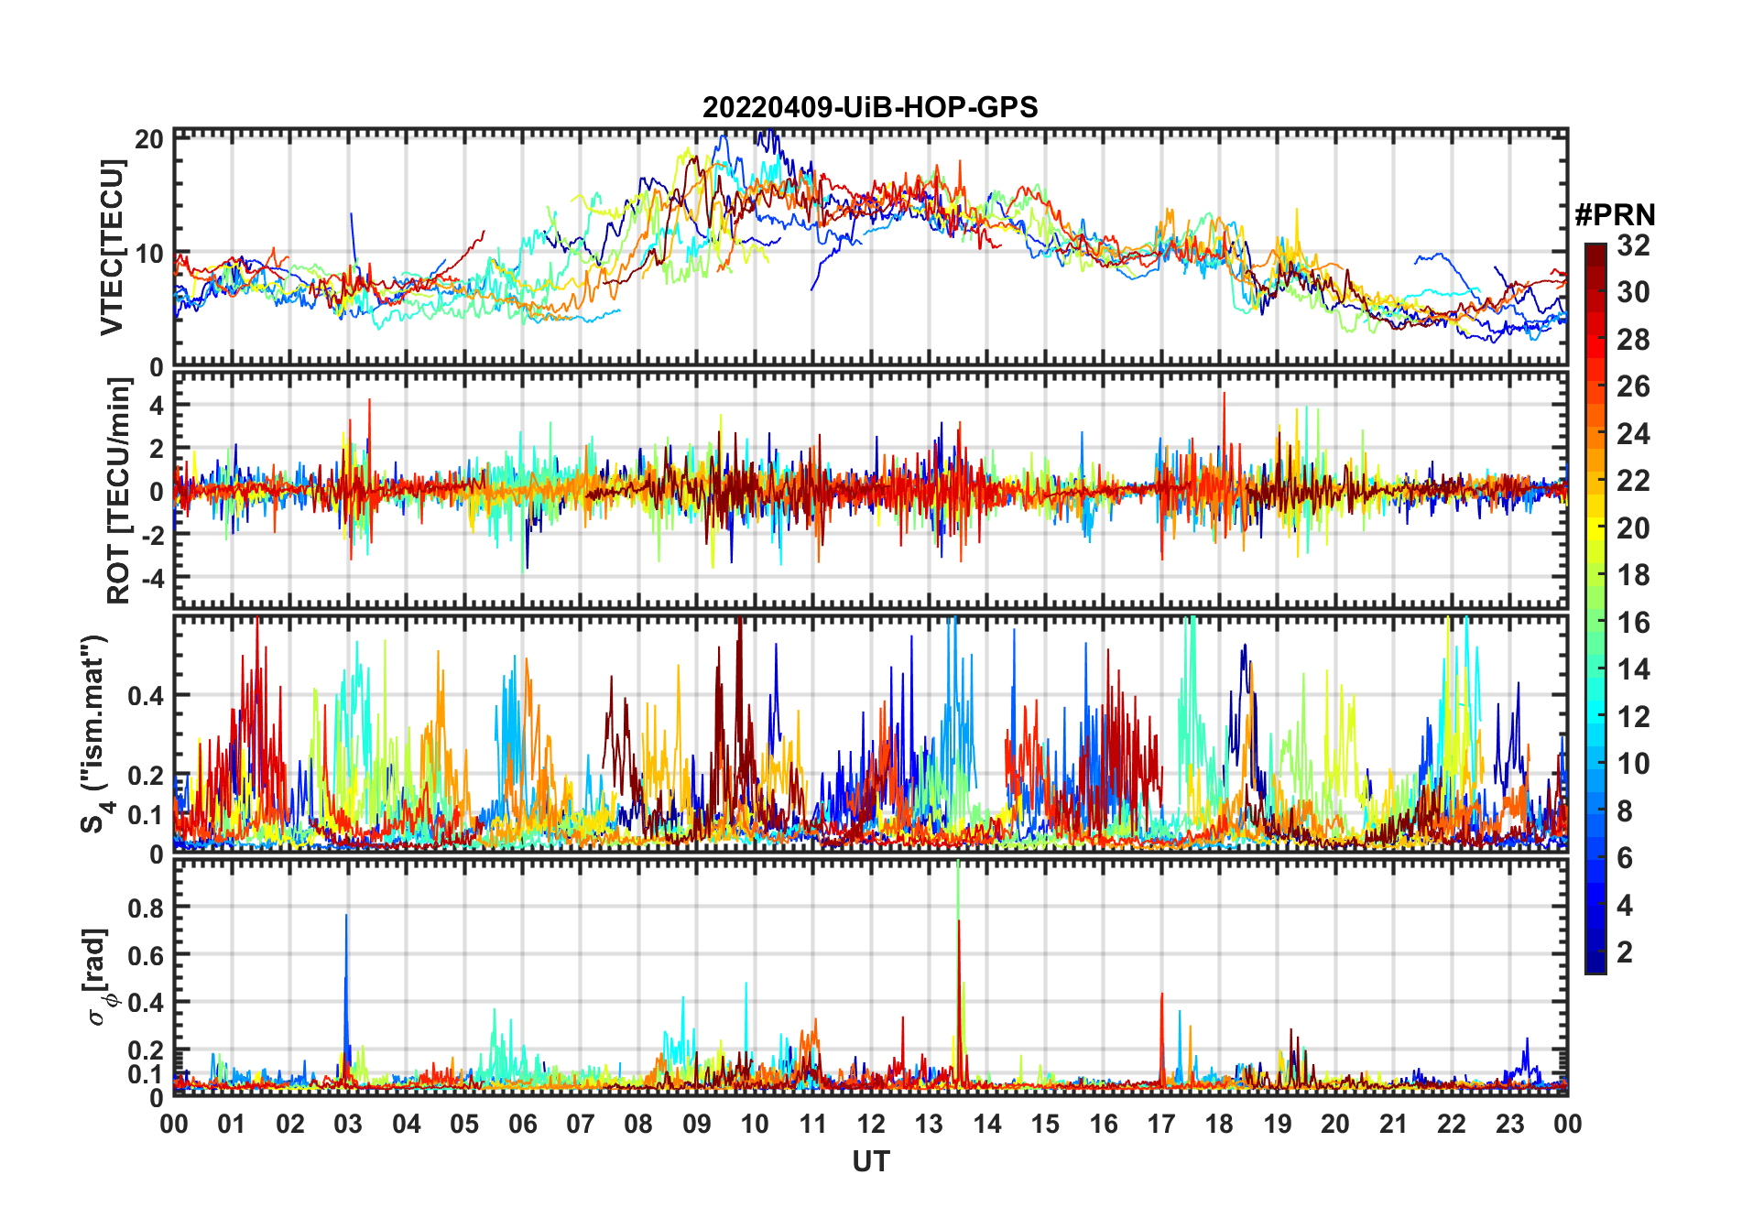The image size is (1742, 1218).
Task: Pick the dark blue bottom of PRN colorbar
Action: (1595, 966)
